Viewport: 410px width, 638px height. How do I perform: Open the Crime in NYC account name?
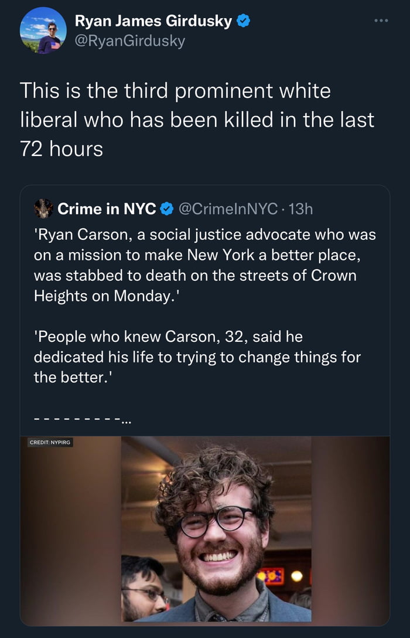[x=106, y=208]
